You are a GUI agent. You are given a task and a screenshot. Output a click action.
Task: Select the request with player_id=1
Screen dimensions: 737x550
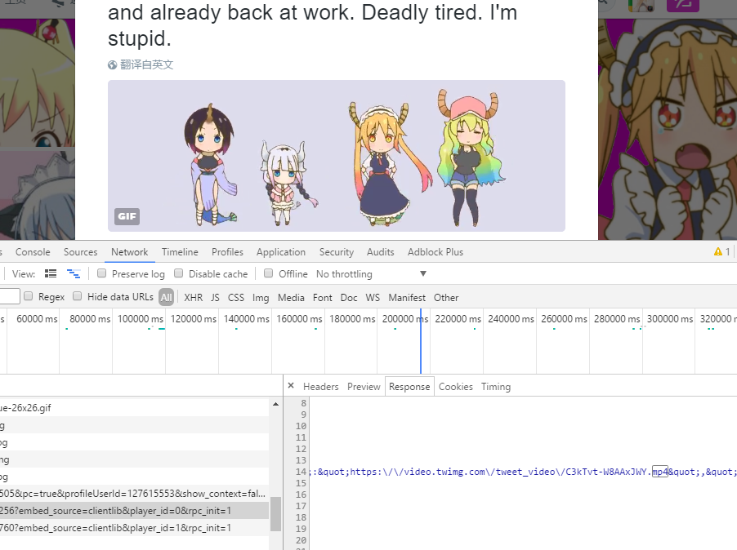tap(116, 528)
